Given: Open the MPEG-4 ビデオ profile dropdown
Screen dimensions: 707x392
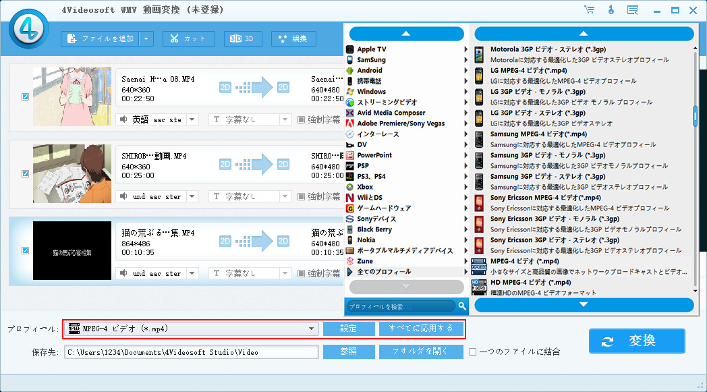Looking at the screenshot, I should [x=312, y=329].
